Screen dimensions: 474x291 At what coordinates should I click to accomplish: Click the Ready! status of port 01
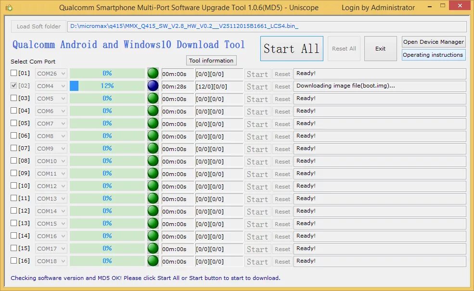(380, 74)
